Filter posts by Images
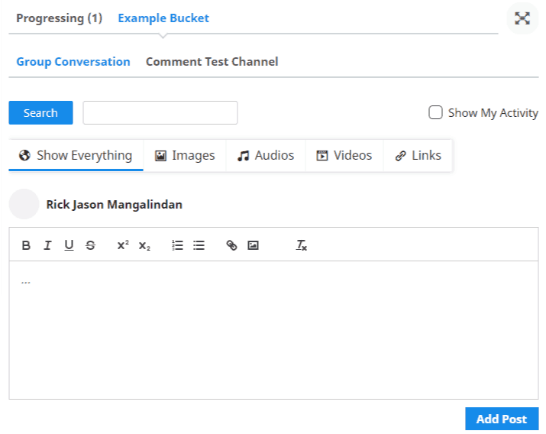 [185, 155]
